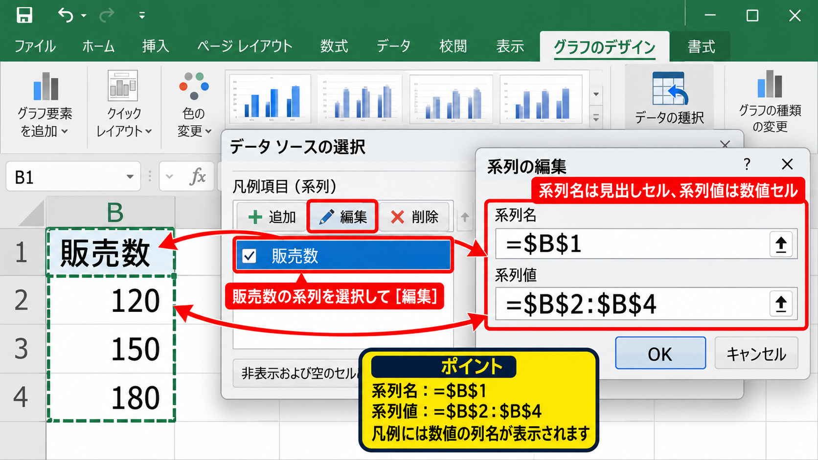The height and width of the screenshot is (460, 818).
Task: Toggle the 販売数 series checkbox
Action: pos(250,256)
